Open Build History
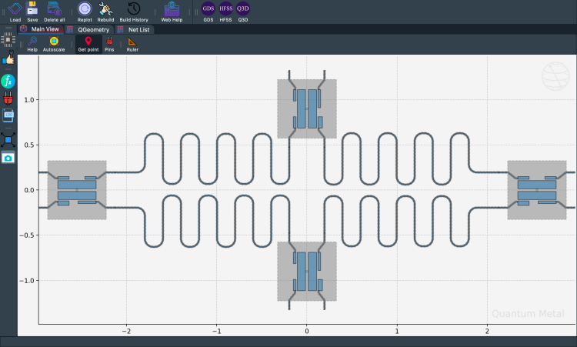 click(134, 12)
